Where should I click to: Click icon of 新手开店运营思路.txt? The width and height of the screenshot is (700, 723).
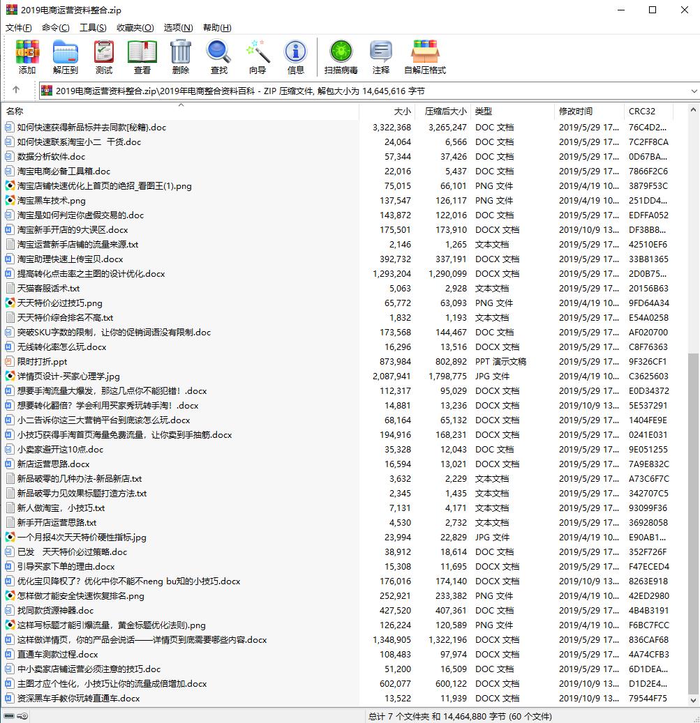pos(10,522)
